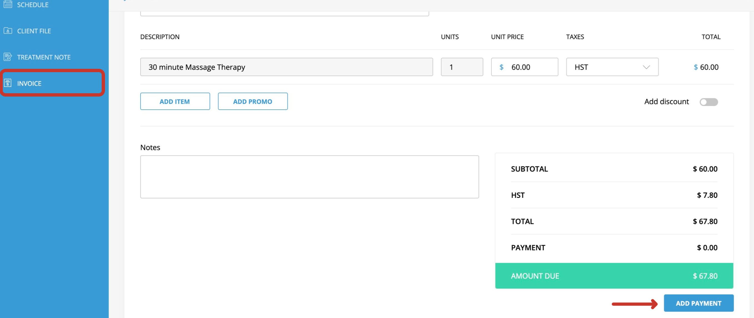Click inside the Notes text box
The image size is (754, 318).
309,177
